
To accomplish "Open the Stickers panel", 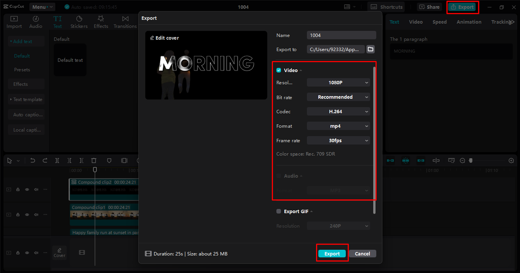I will [x=79, y=22].
